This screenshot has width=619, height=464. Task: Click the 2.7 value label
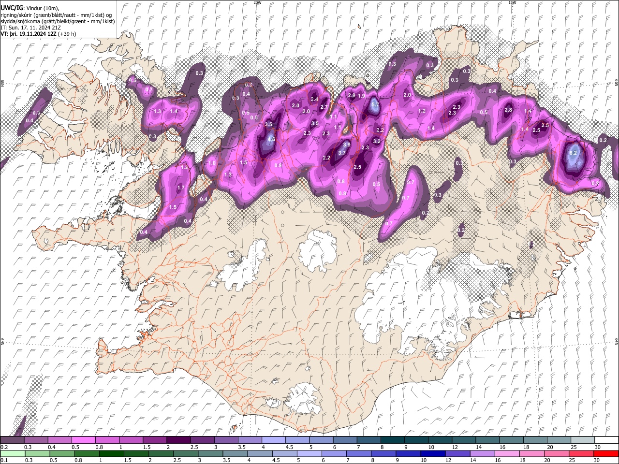click(x=324, y=107)
